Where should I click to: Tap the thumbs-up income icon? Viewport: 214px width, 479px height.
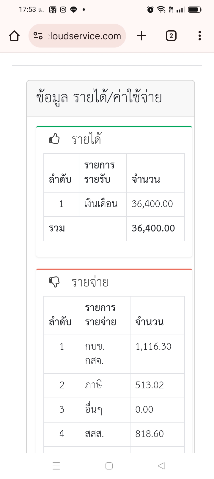pos(54,139)
